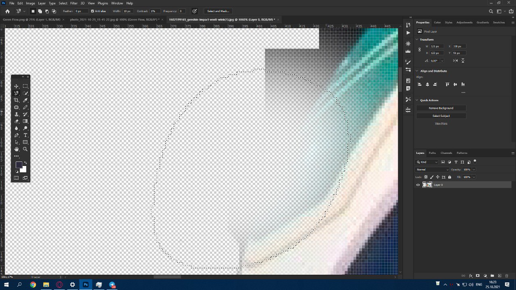The height and width of the screenshot is (290, 516).
Task: Delete layer with trash icon
Action: click(507, 276)
